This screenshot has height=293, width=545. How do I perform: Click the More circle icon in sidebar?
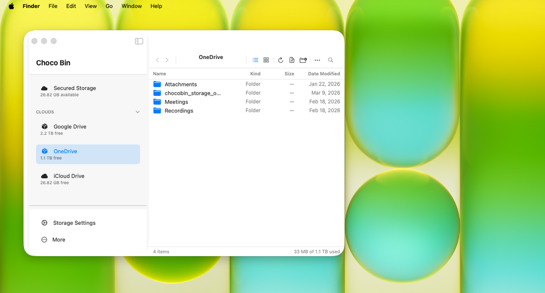(44, 239)
